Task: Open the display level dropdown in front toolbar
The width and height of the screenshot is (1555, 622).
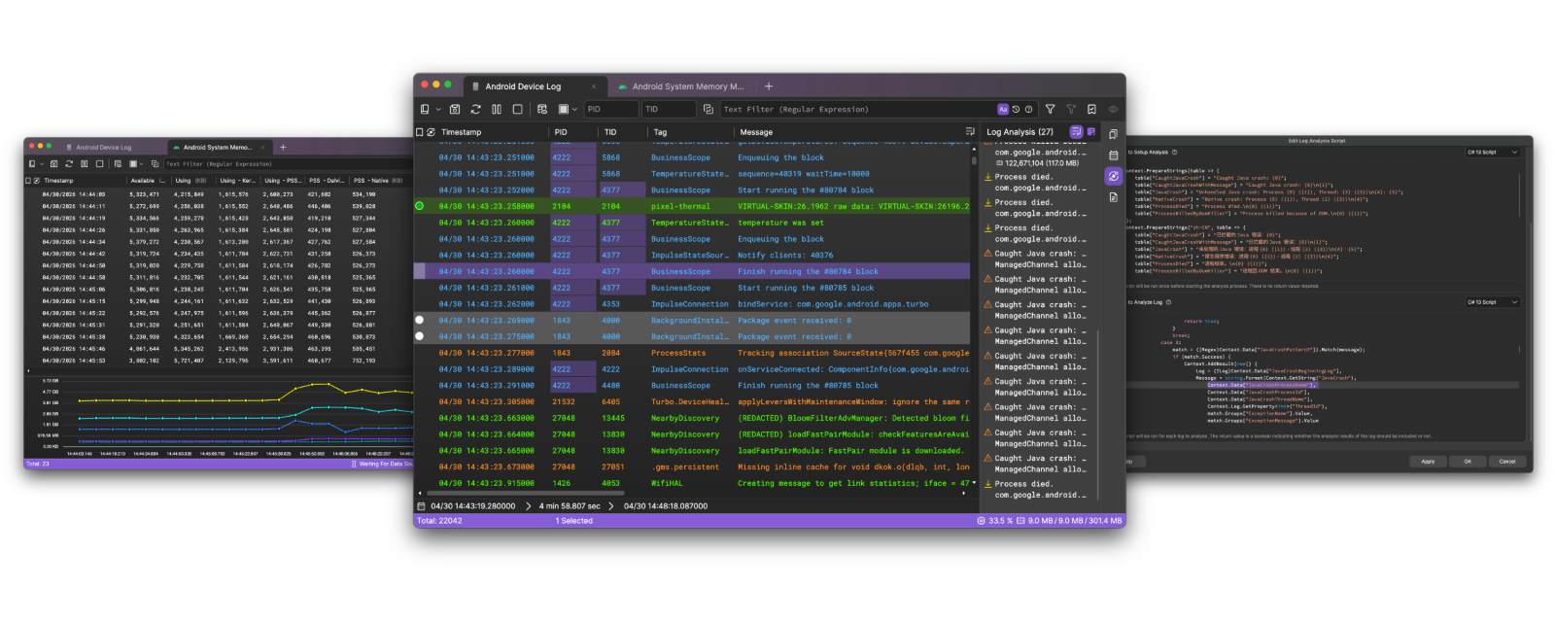Action: (568, 109)
